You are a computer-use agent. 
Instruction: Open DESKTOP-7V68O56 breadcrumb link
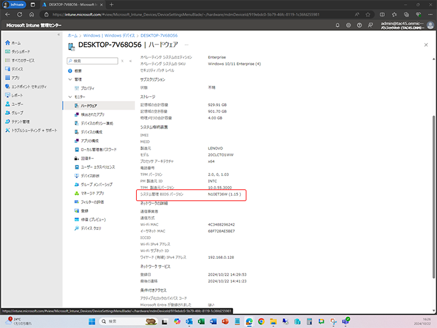pyautogui.click(x=159, y=36)
